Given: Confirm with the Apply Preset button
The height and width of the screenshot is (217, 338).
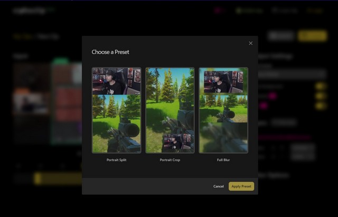Looking at the screenshot, I should click(241, 186).
